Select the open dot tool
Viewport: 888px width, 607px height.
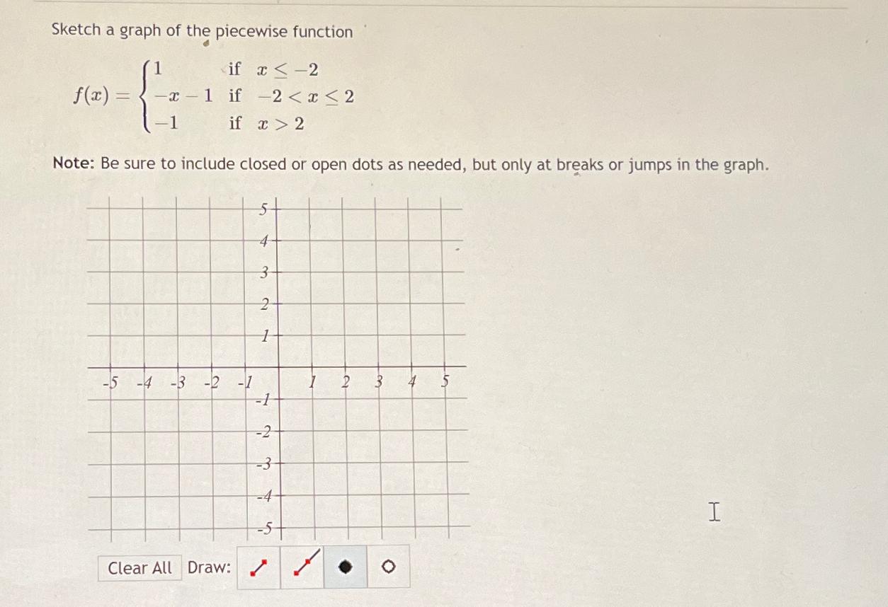tap(387, 567)
